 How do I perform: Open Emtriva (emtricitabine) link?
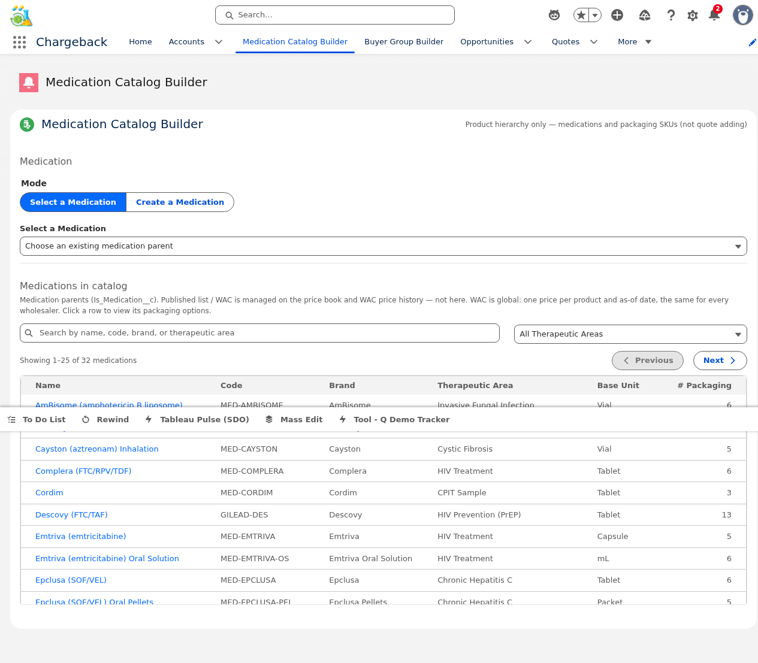[x=81, y=537]
